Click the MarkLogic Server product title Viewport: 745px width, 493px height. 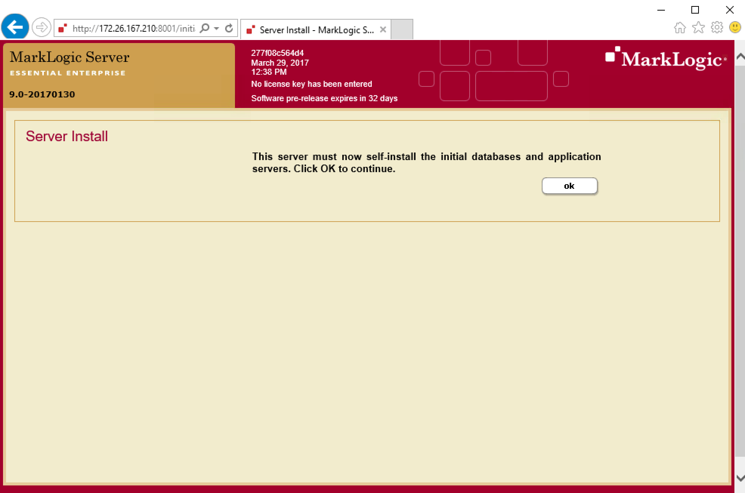pos(70,57)
